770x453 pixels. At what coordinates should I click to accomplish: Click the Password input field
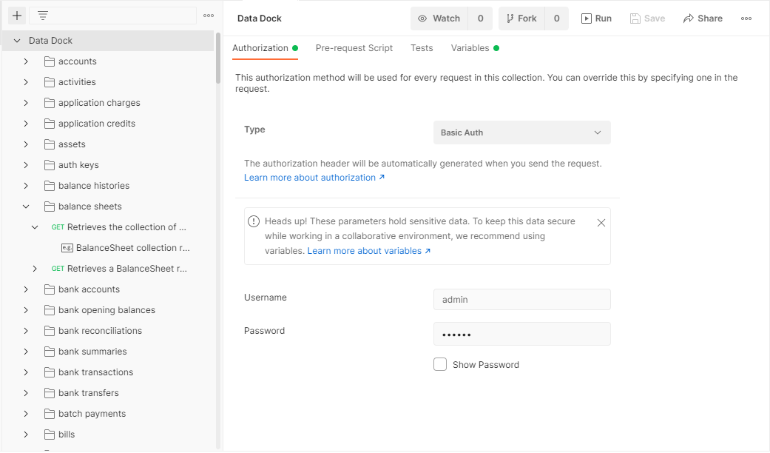click(522, 334)
